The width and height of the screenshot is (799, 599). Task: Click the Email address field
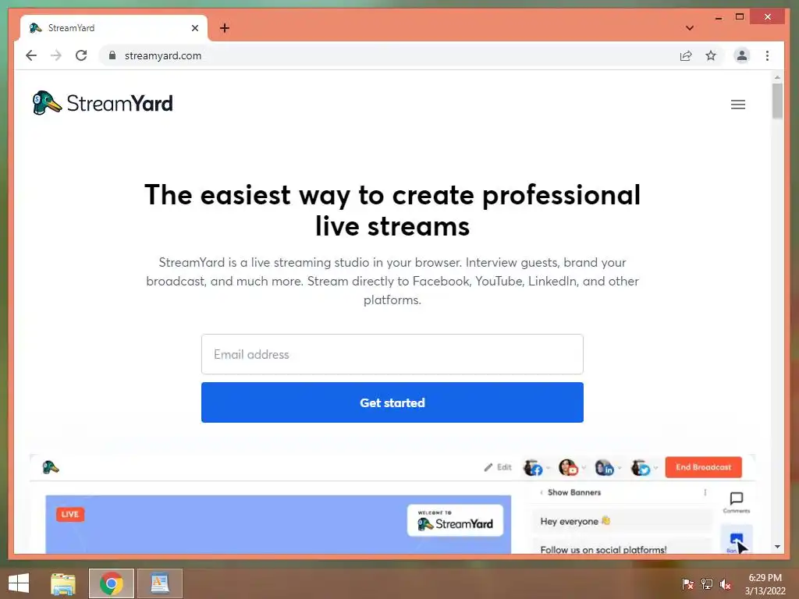392,354
